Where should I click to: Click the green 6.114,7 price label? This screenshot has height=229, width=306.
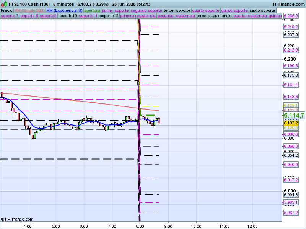(x=293, y=116)
